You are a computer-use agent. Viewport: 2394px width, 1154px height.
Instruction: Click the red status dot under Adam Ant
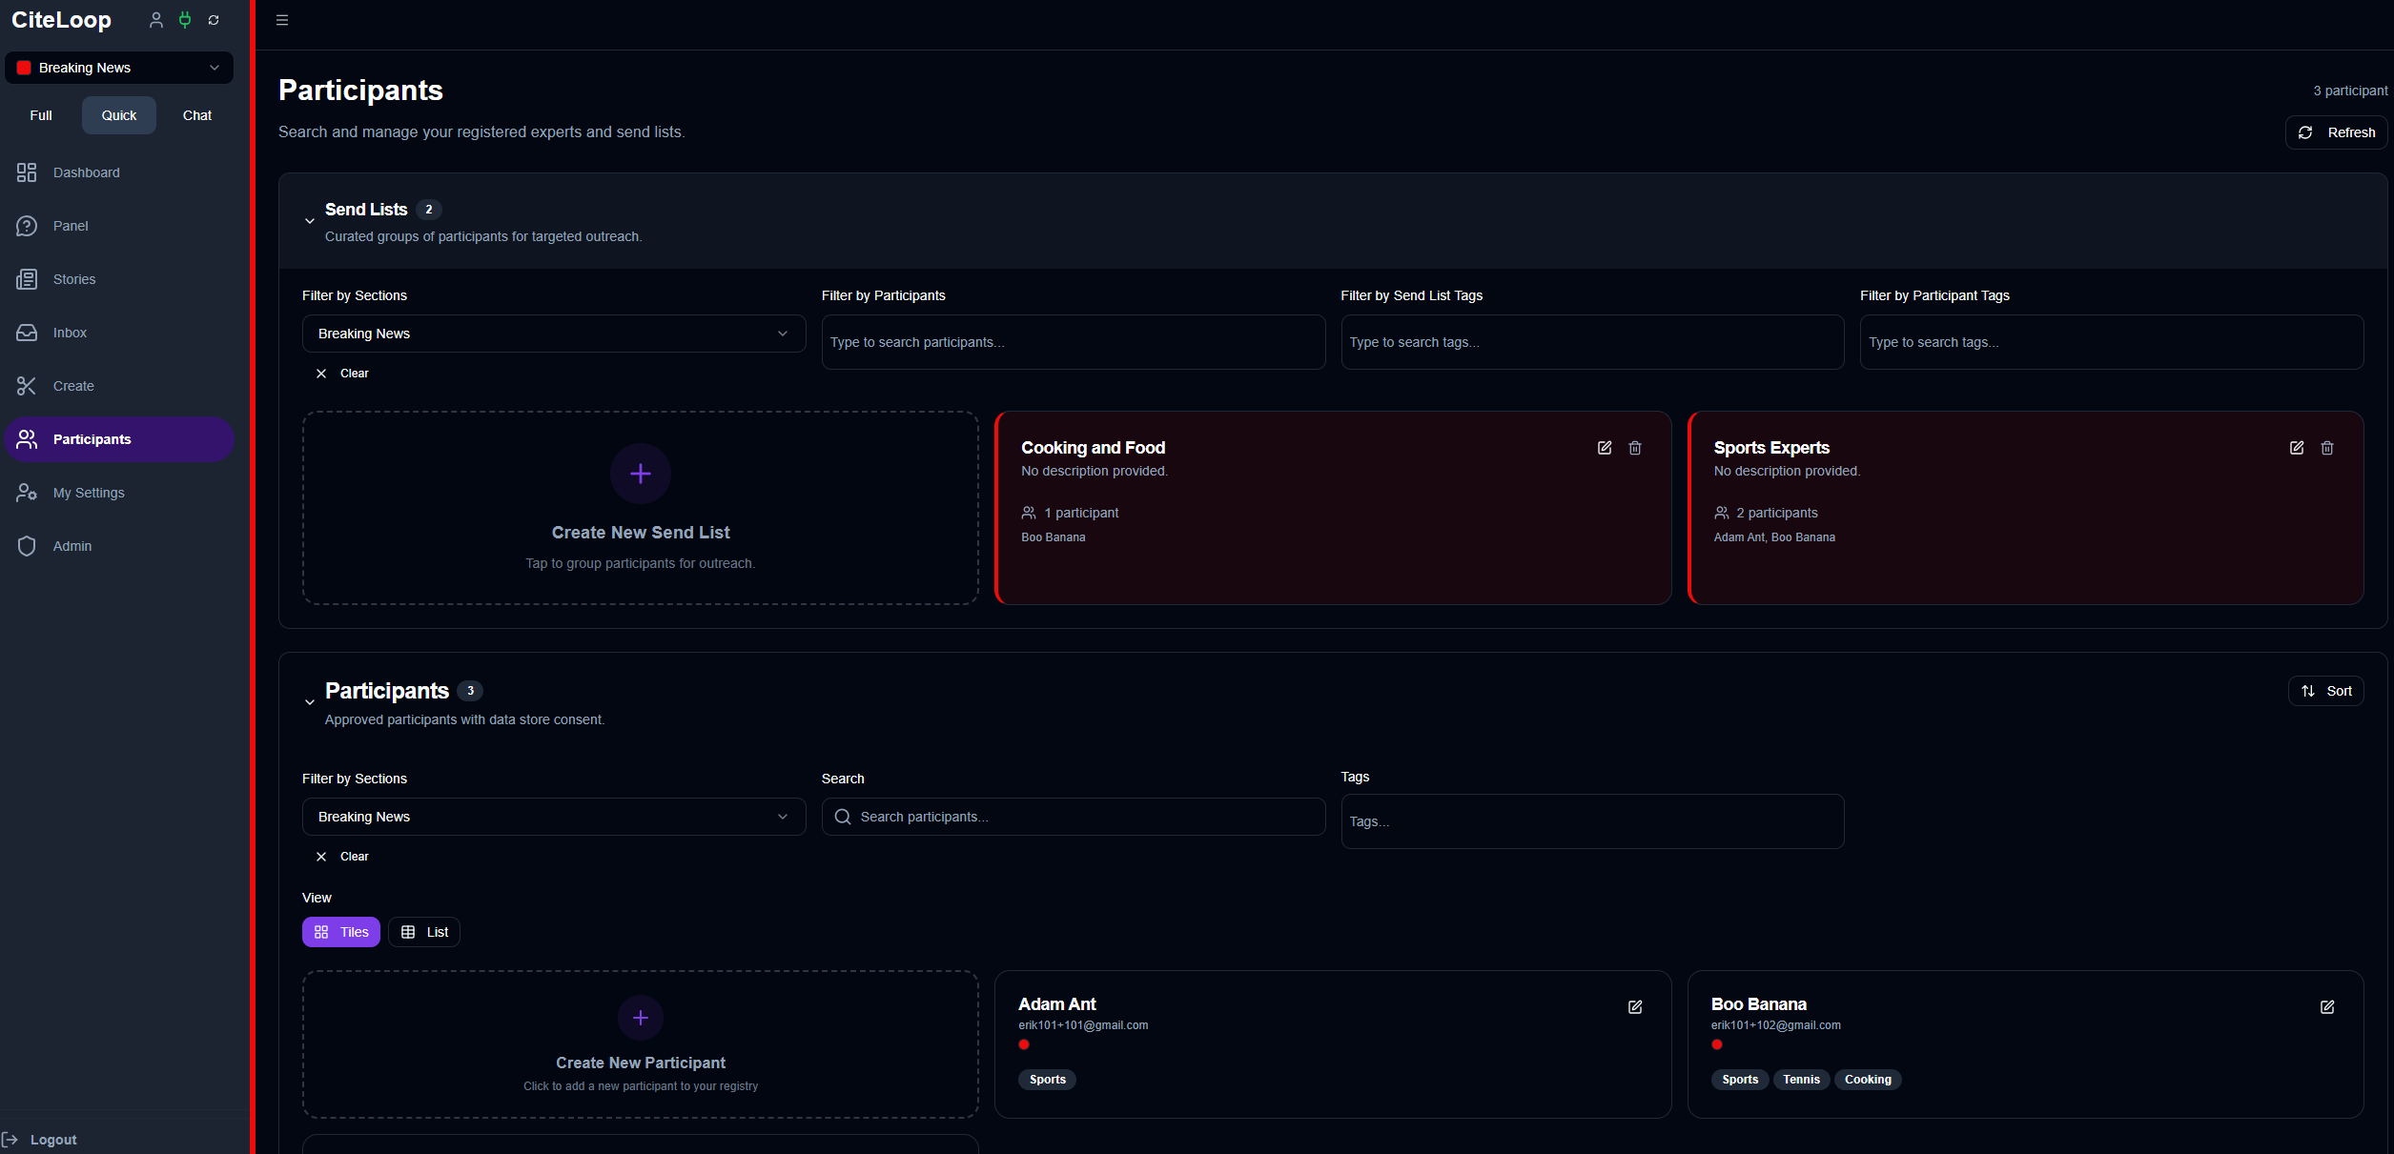[1024, 1044]
